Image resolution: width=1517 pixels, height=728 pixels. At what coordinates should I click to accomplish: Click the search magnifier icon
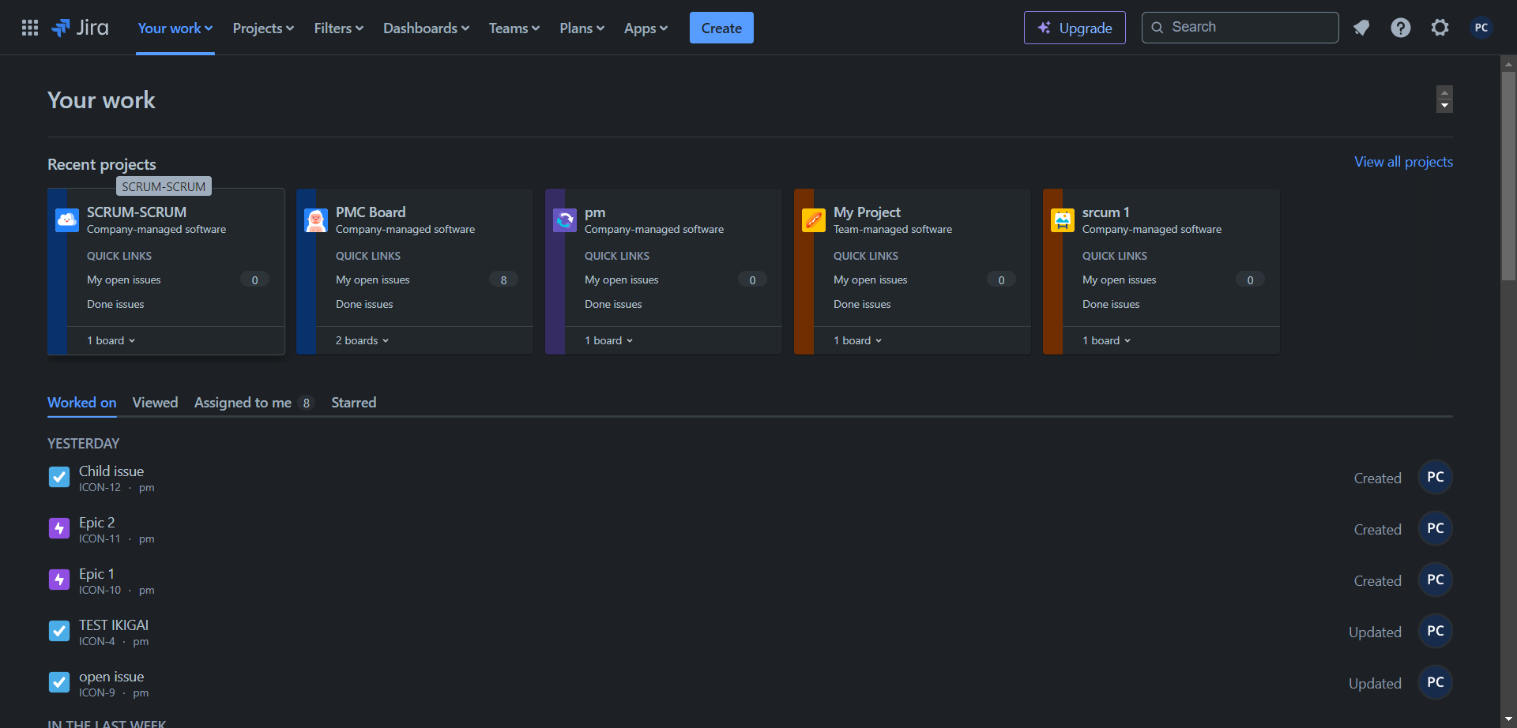pos(1158,28)
